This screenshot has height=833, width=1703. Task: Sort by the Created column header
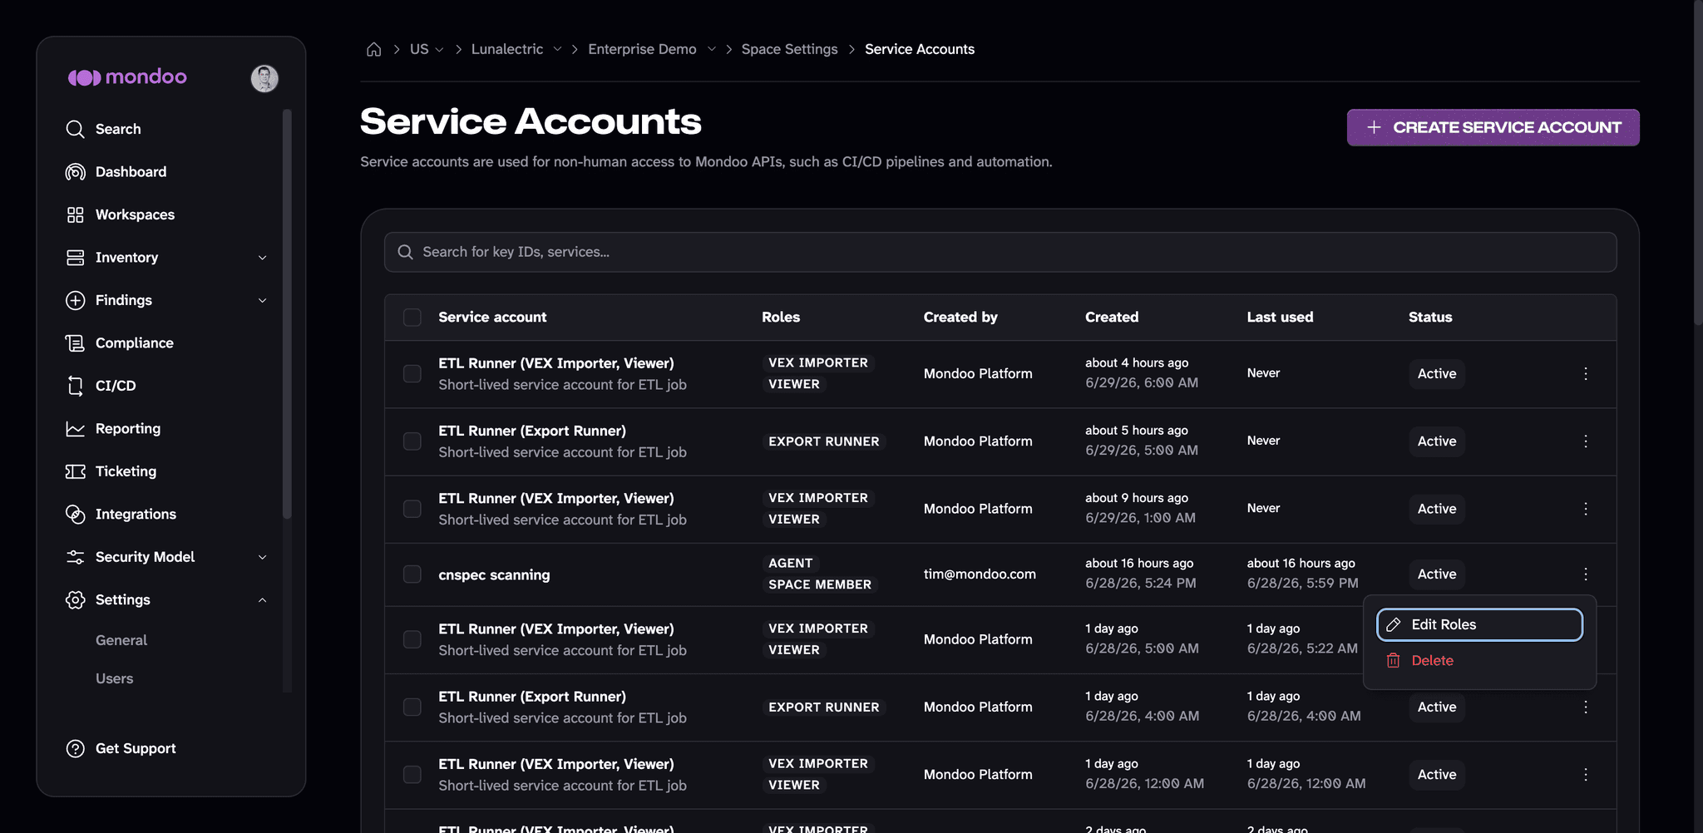click(1112, 318)
